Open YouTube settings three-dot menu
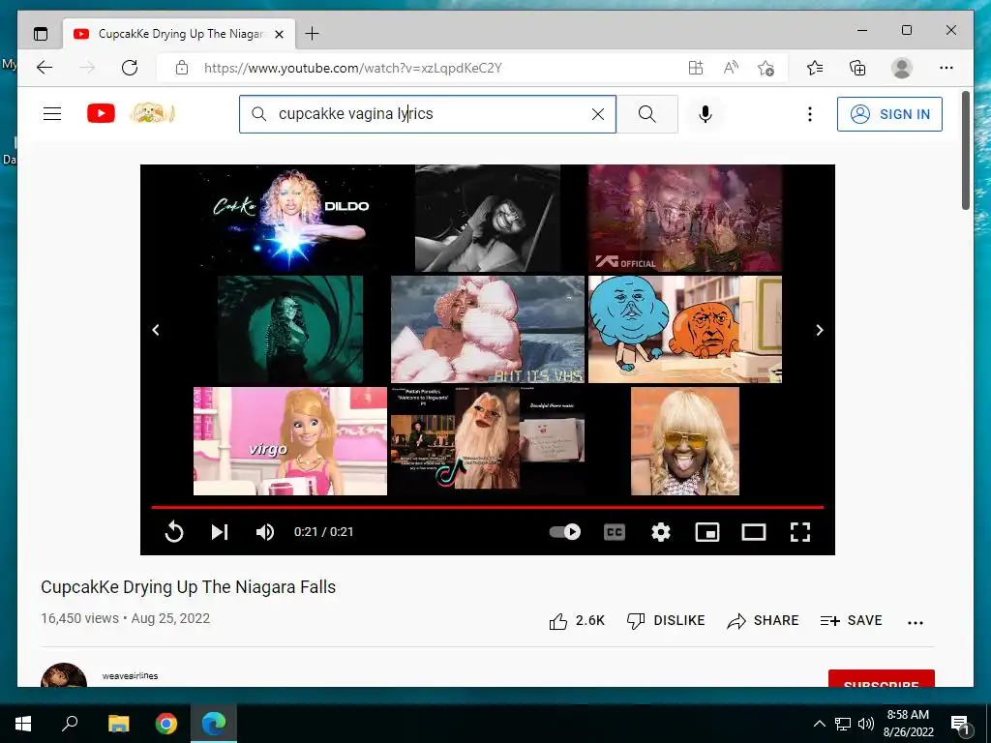 810,114
